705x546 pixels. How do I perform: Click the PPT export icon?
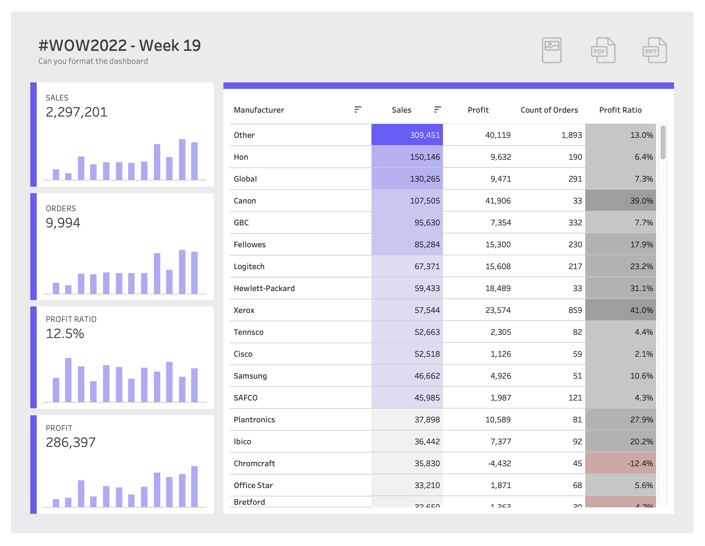click(654, 50)
